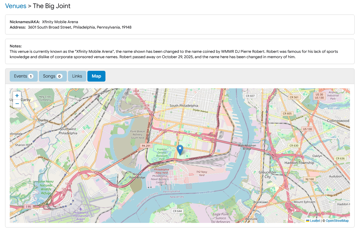Click the Philadelphia International Airport plane icon
The width and height of the screenshot is (360, 231).
(81, 209)
